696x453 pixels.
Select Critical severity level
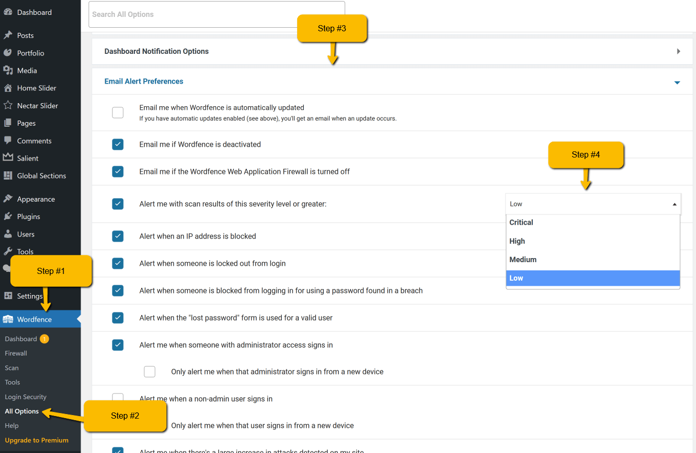[x=593, y=223]
